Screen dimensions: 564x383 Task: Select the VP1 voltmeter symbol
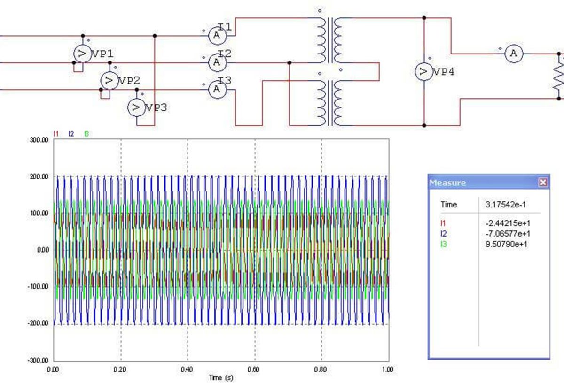pyautogui.click(x=82, y=54)
